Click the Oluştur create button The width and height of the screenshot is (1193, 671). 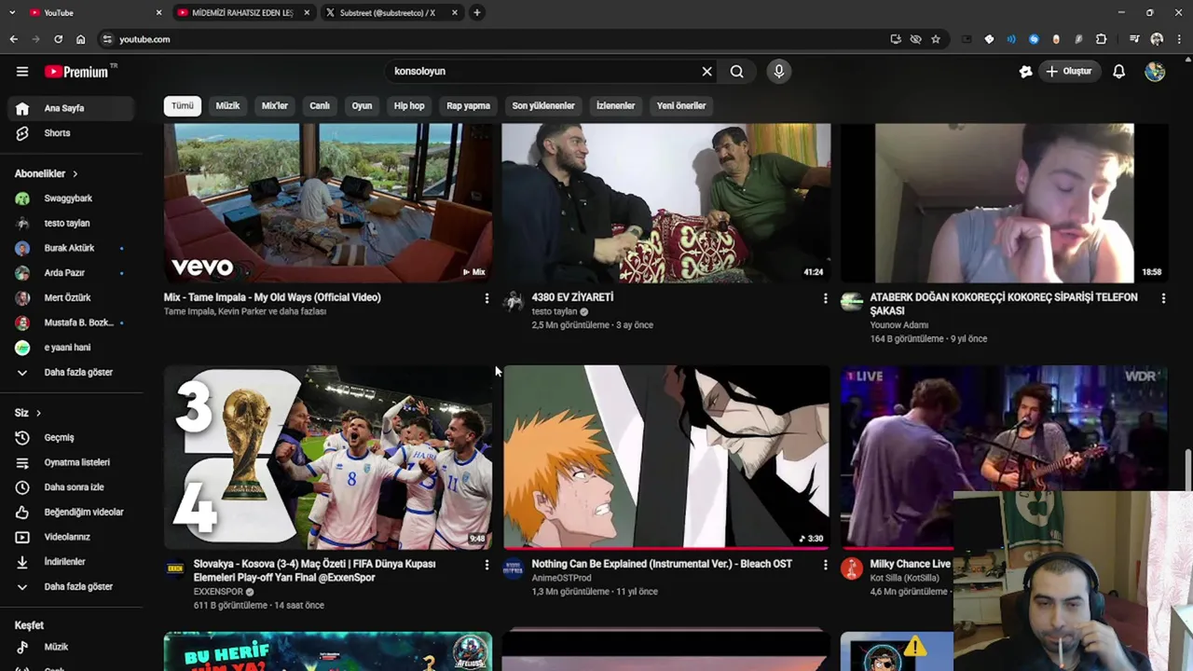point(1068,71)
